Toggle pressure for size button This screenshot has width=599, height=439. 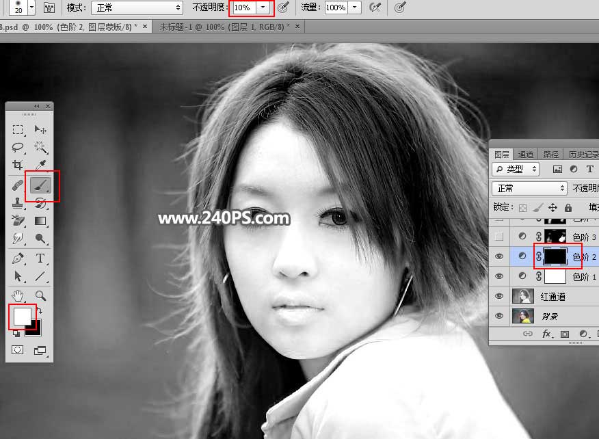400,8
